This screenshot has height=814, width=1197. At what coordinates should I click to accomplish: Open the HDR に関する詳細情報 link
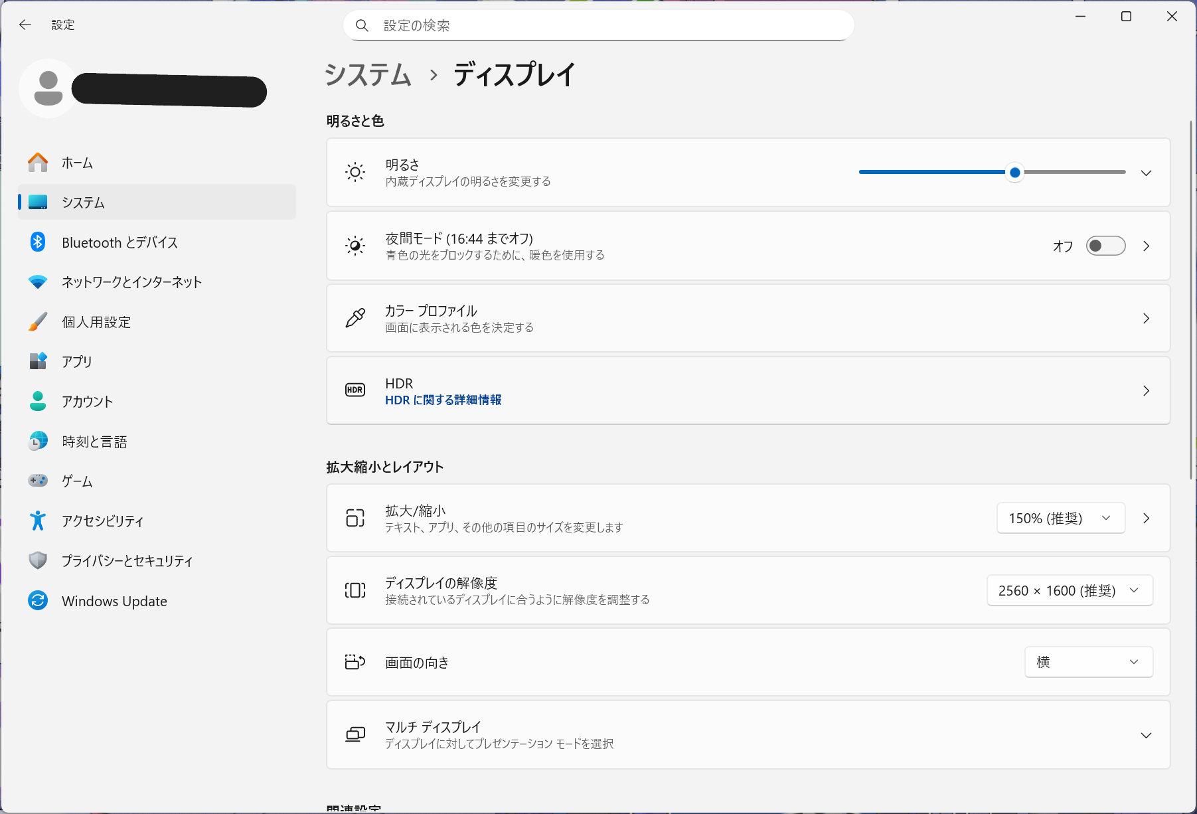click(443, 400)
